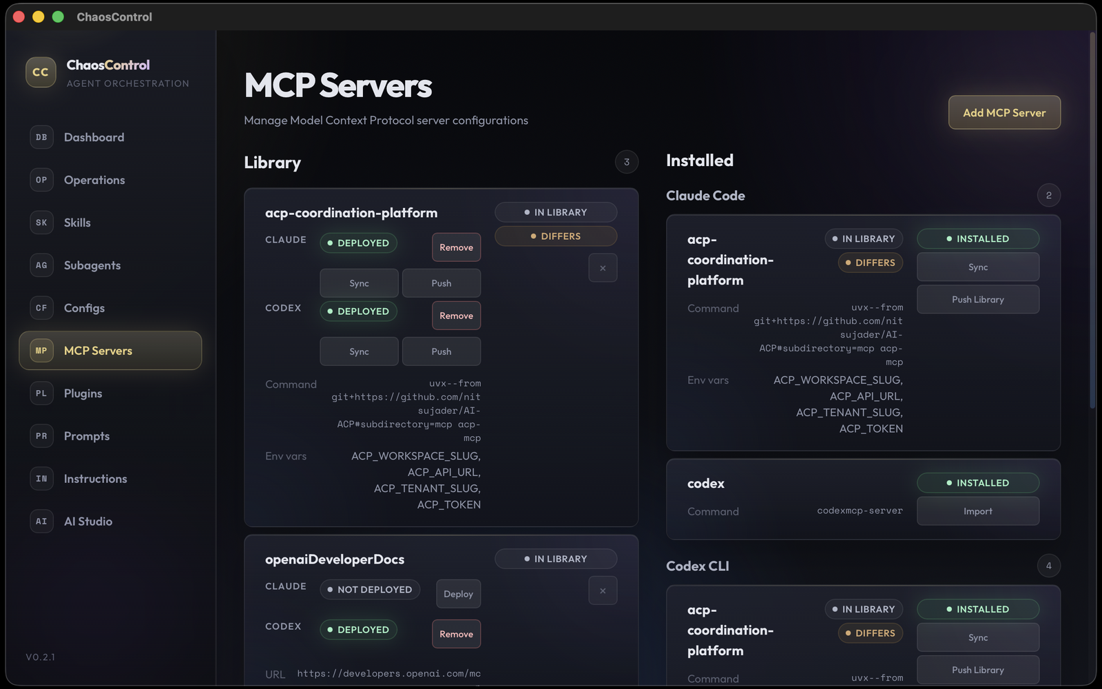Deploy openaiDeveloperDocs to Claude

tap(458, 594)
